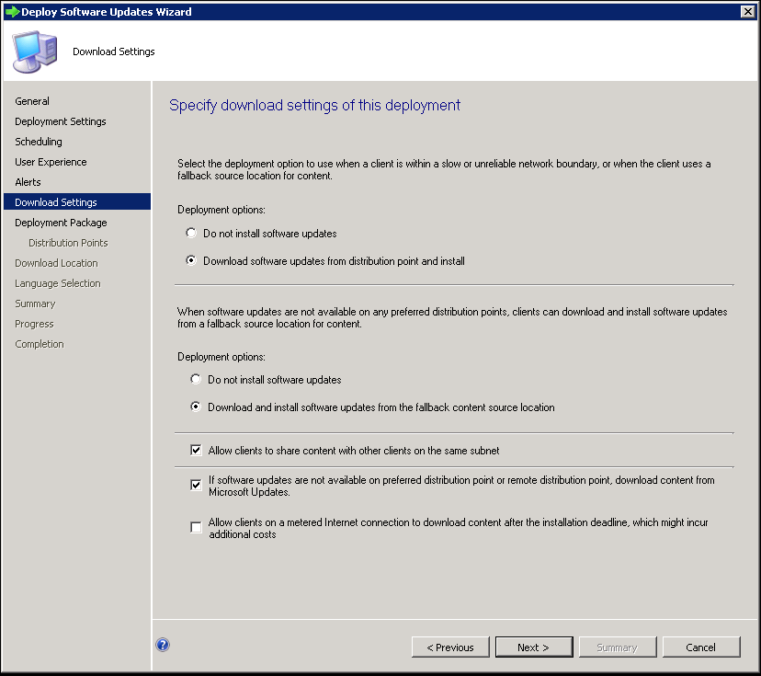Screen dimensions: 761x676
Task: Click the Next > button
Action: [x=534, y=647]
